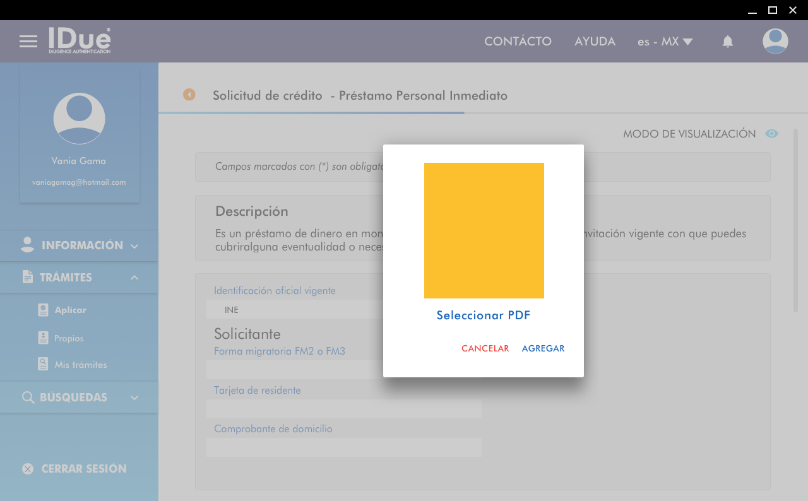Click the Mis trámites sidebar icon
Screen dimensions: 808x501
pyautogui.click(x=43, y=364)
